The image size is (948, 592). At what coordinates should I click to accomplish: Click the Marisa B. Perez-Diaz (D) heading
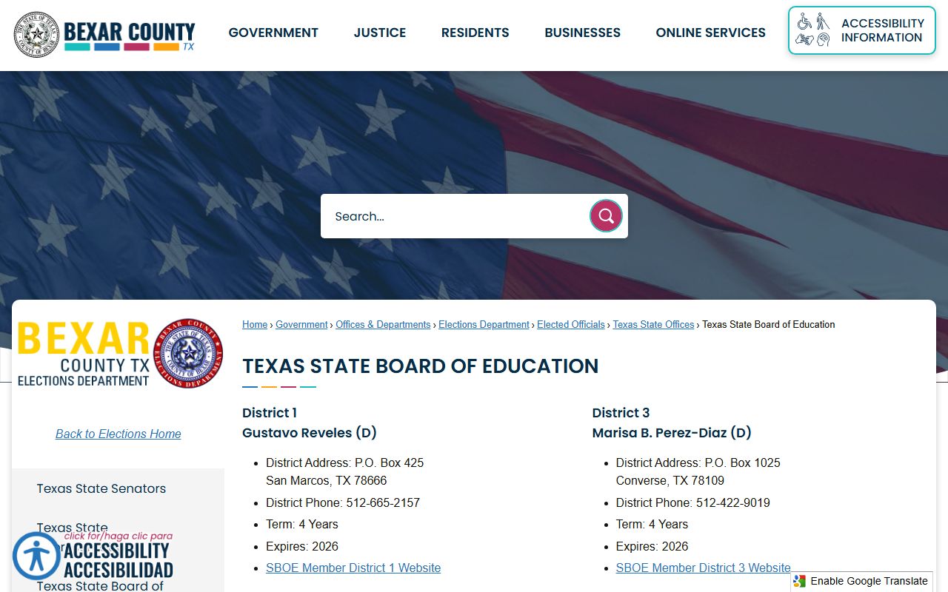672,433
